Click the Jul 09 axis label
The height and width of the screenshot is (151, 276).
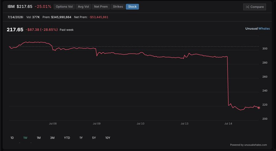(97, 123)
